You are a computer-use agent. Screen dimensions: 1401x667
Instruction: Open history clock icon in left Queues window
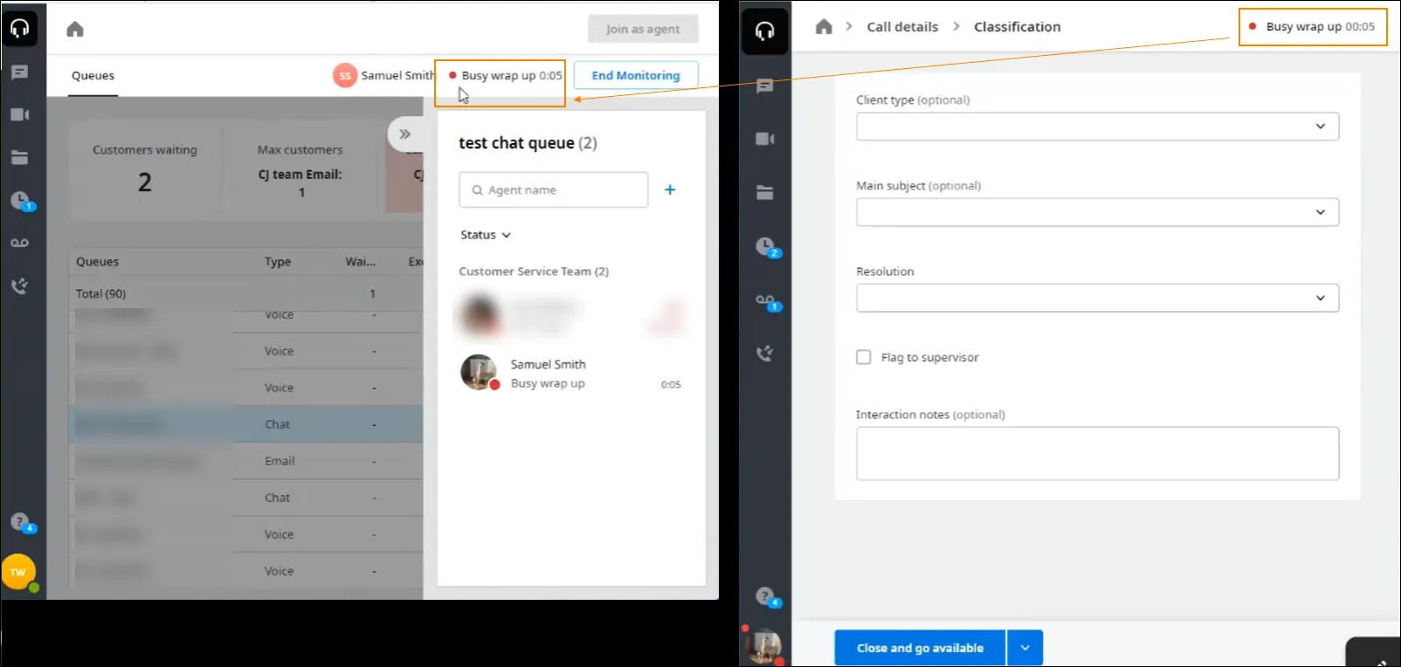point(21,201)
